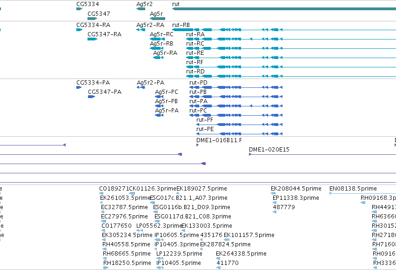This screenshot has height=270, width=396.
Task: Click the 435176 feature label
Action: point(211,236)
